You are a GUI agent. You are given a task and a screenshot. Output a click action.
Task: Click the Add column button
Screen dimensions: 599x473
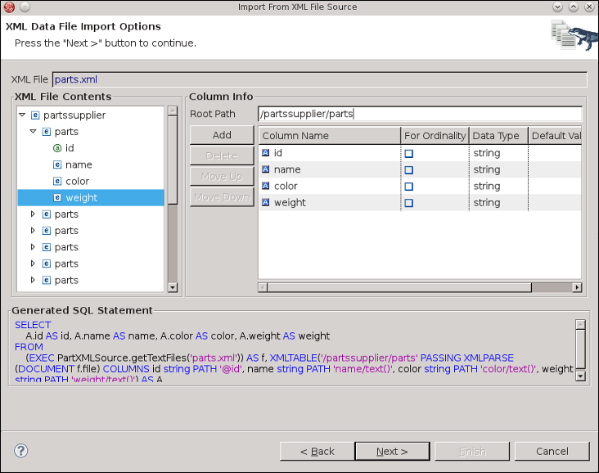click(222, 135)
